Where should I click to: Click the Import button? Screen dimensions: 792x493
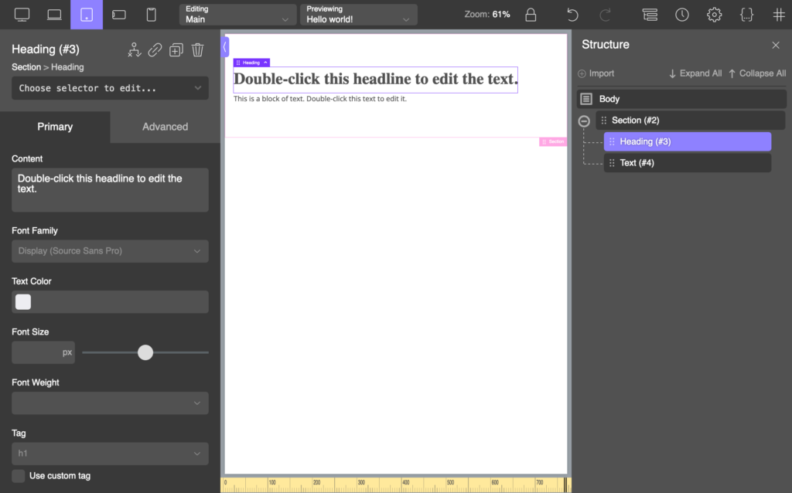pyautogui.click(x=596, y=73)
